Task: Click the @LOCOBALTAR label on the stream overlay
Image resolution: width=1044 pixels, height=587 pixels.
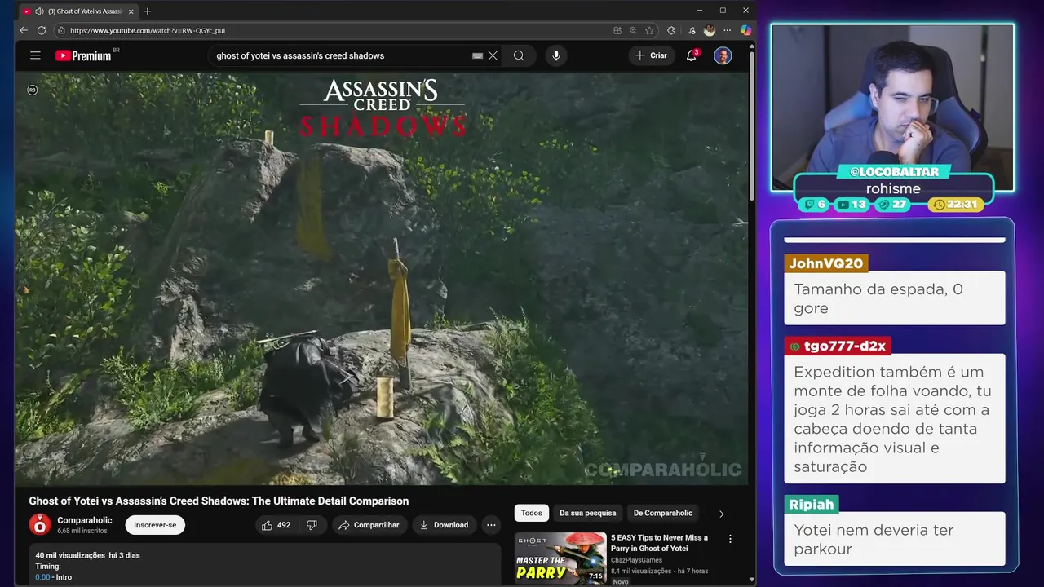Action: click(893, 171)
